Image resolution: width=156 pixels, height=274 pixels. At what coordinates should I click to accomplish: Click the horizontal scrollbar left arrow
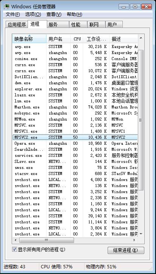pyautogui.click(x=15, y=240)
